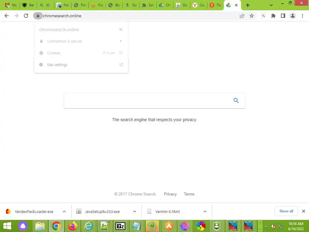Viewport: 309px width, 232px height.
Task: Open Notepad++ from the taskbar
Action: click(105, 226)
